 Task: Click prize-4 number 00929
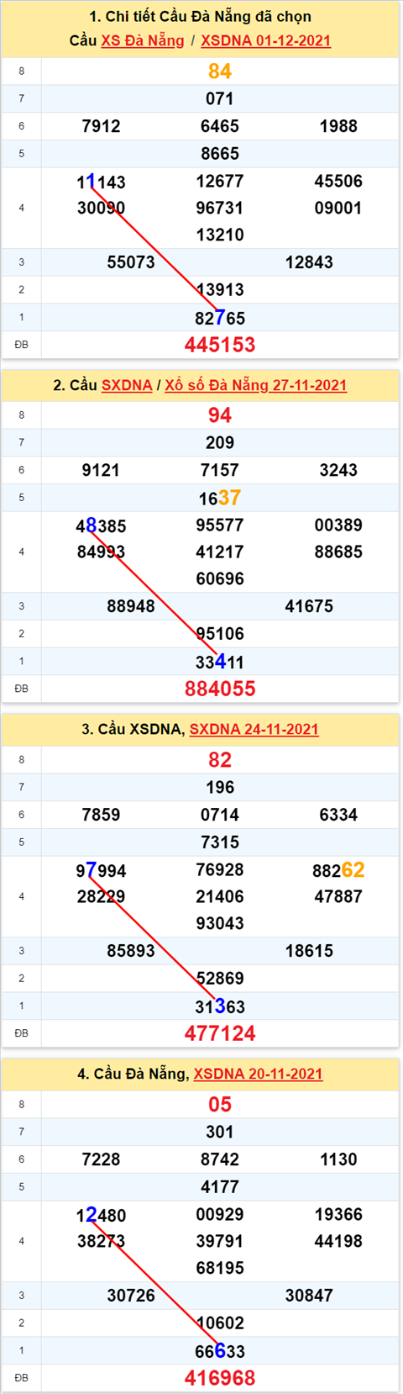[220, 1214]
